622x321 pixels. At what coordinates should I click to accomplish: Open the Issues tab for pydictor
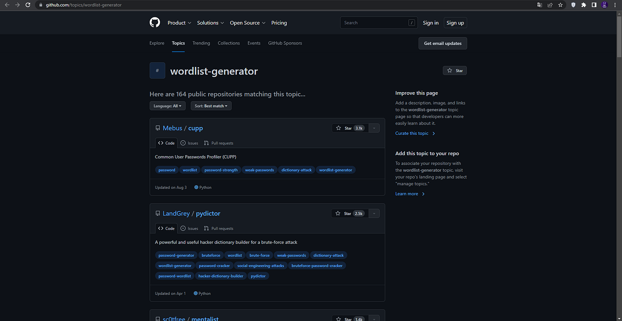click(x=189, y=229)
